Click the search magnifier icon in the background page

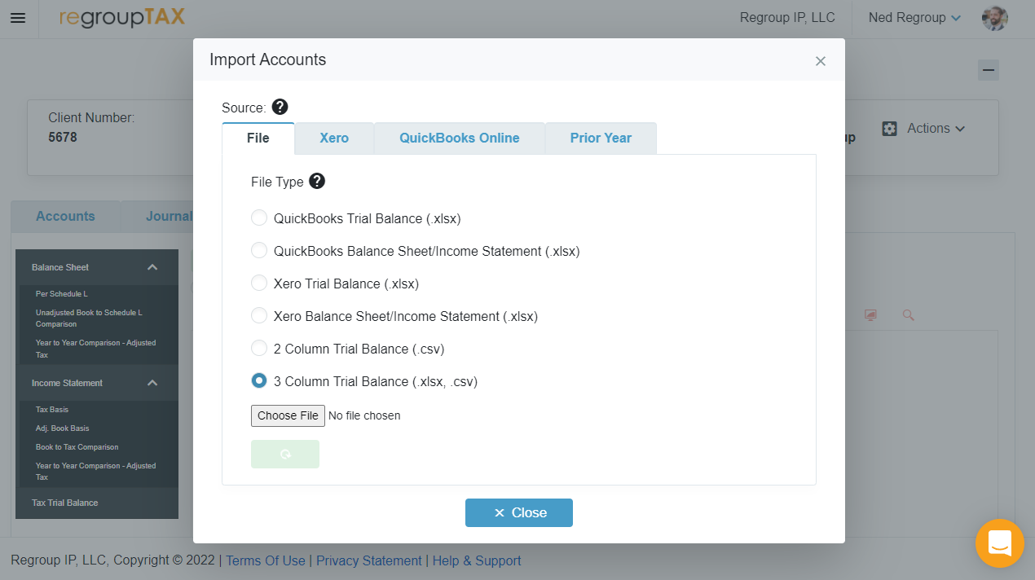click(x=909, y=315)
